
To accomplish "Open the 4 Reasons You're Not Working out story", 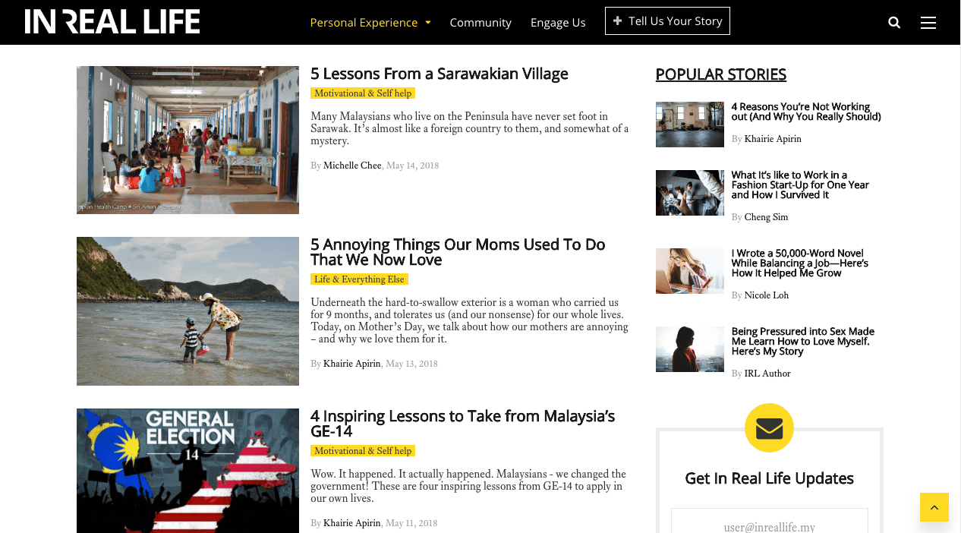I will tap(806, 112).
